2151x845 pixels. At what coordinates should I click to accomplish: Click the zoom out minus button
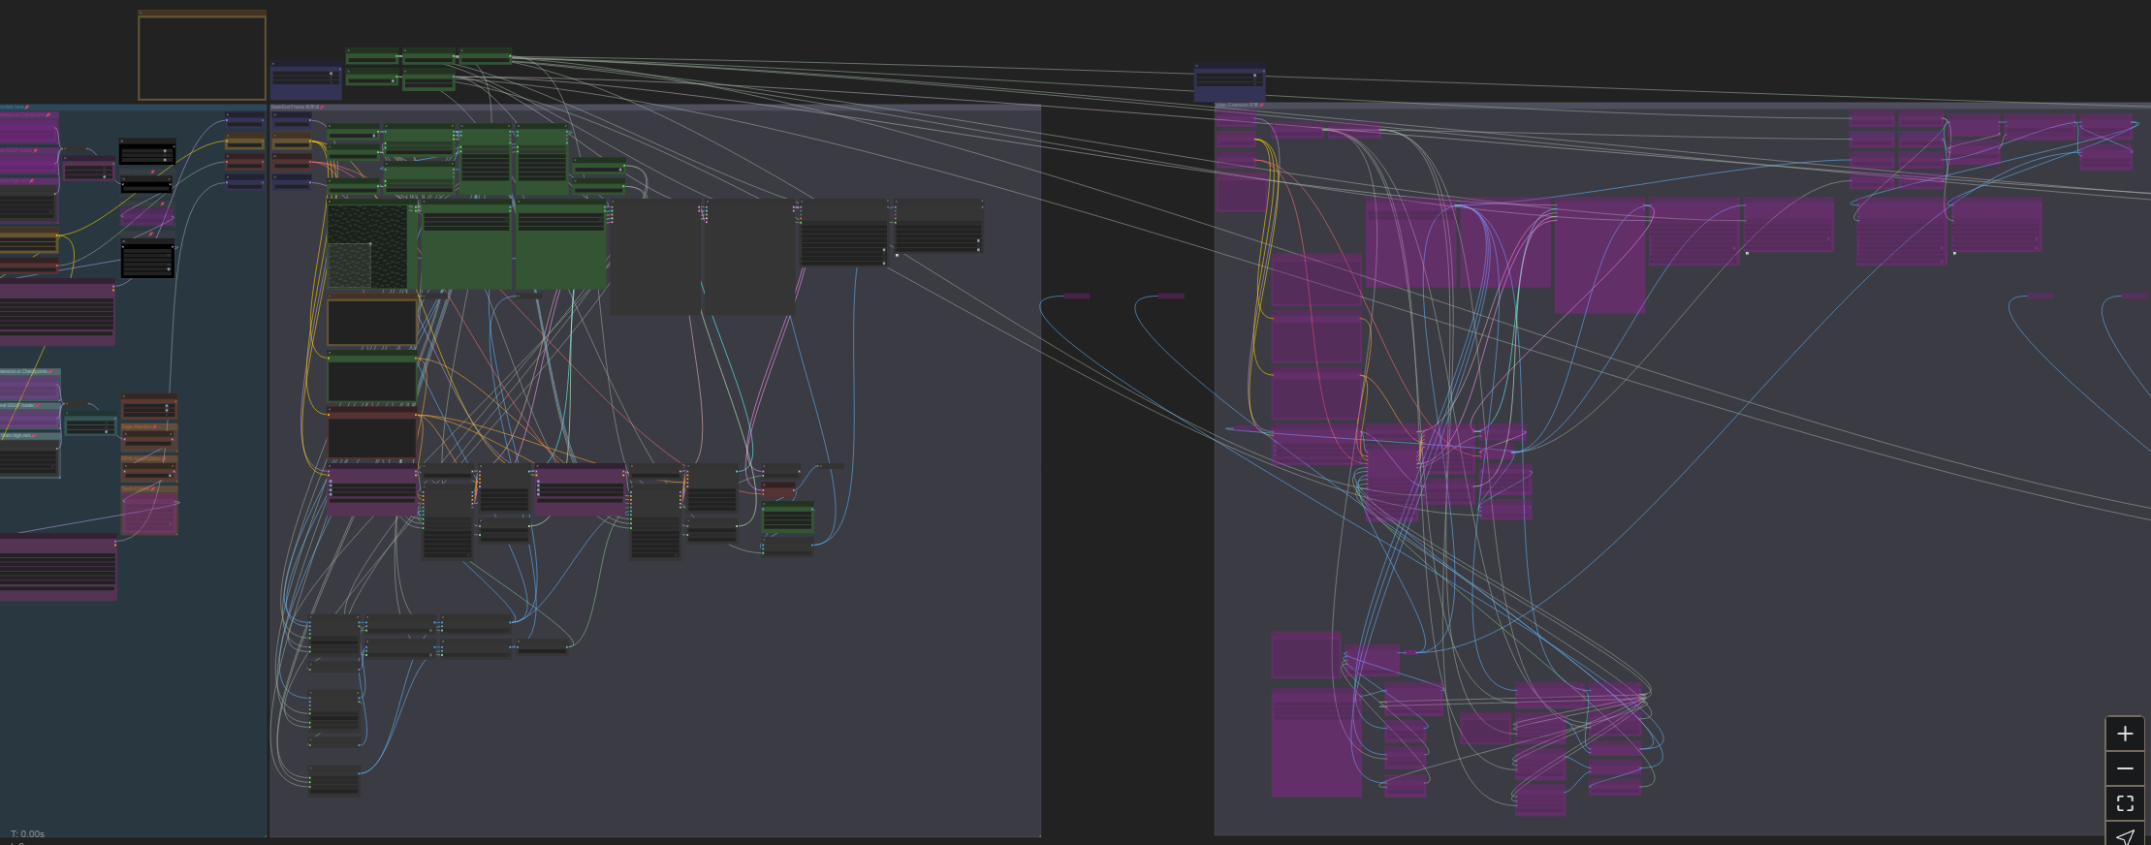[x=2124, y=768]
